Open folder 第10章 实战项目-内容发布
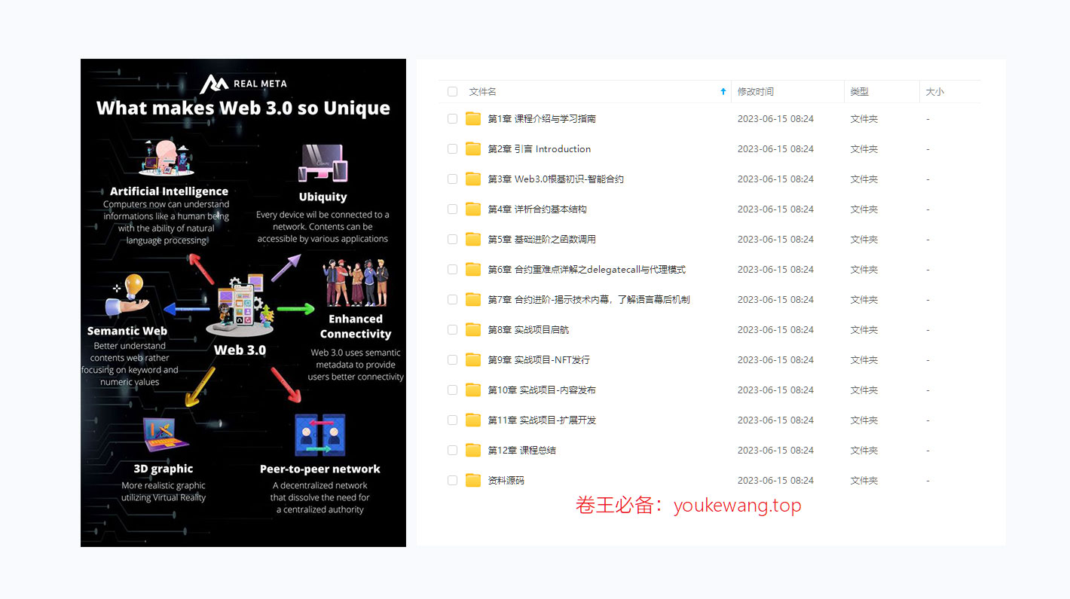The image size is (1070, 599). pyautogui.click(x=542, y=390)
